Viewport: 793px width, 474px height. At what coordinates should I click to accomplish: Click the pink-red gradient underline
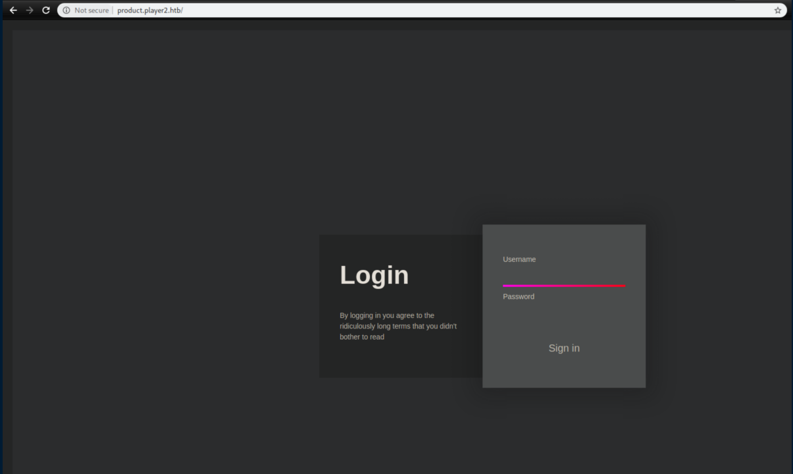point(563,286)
